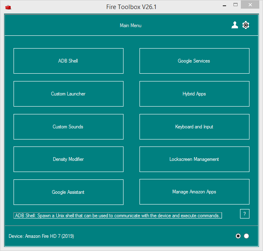Click the ADB Shell description text

118,216
